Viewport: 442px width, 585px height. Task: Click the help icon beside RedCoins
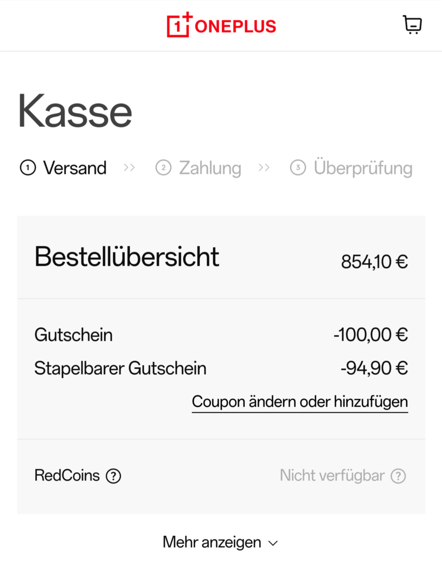coord(113,476)
